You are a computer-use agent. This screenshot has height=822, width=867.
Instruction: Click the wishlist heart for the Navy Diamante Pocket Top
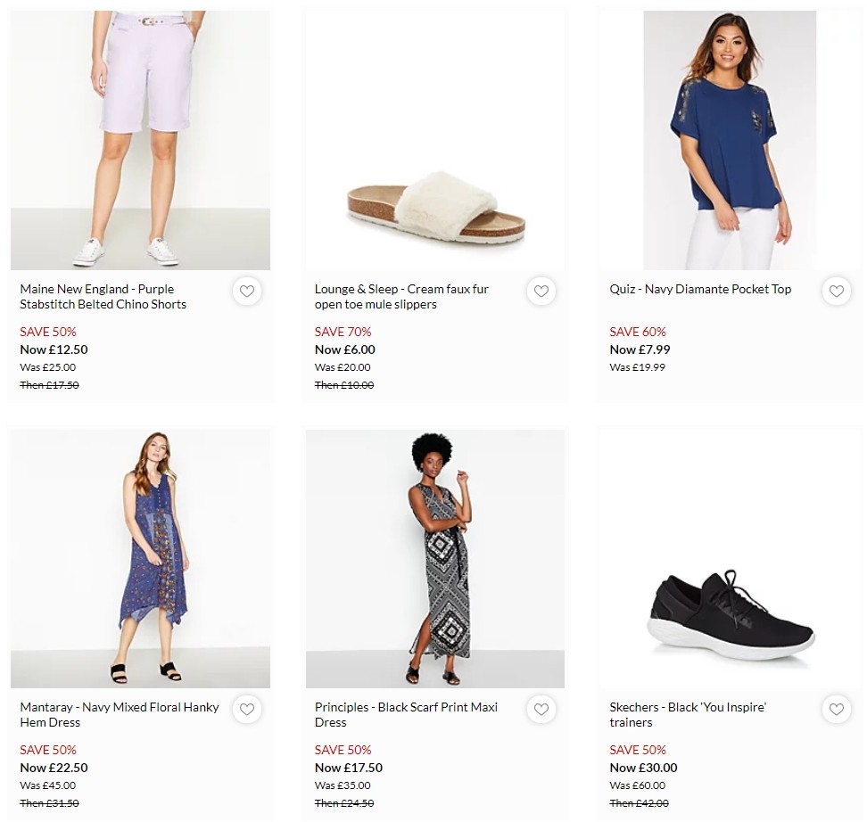click(x=836, y=291)
